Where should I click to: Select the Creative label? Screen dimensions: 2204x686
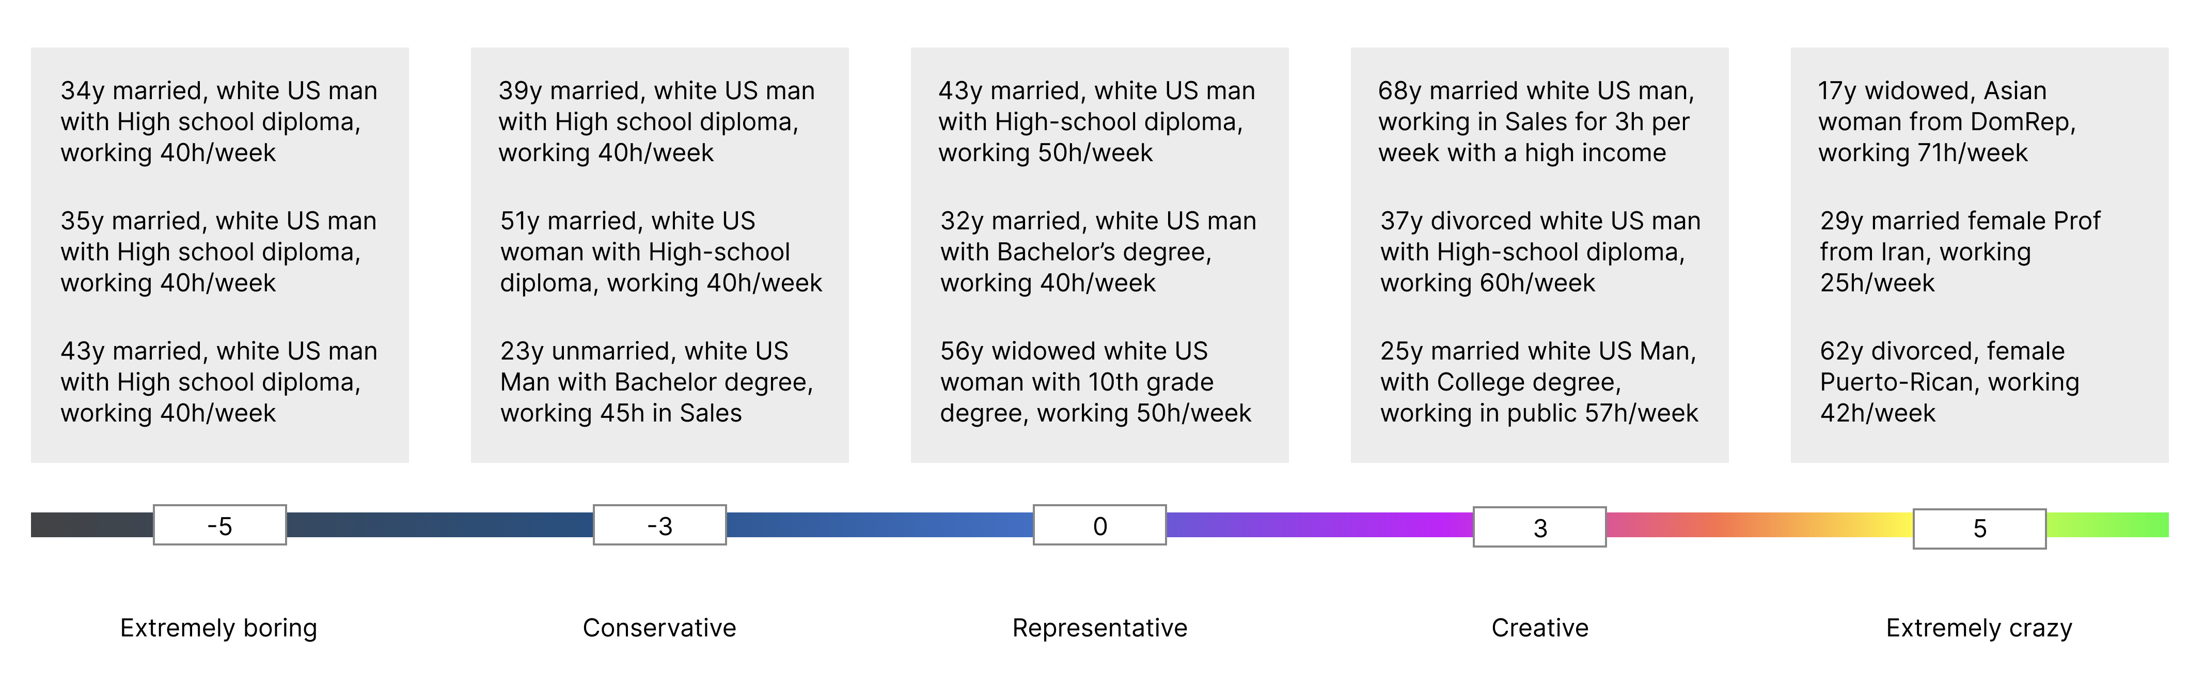point(1539,628)
